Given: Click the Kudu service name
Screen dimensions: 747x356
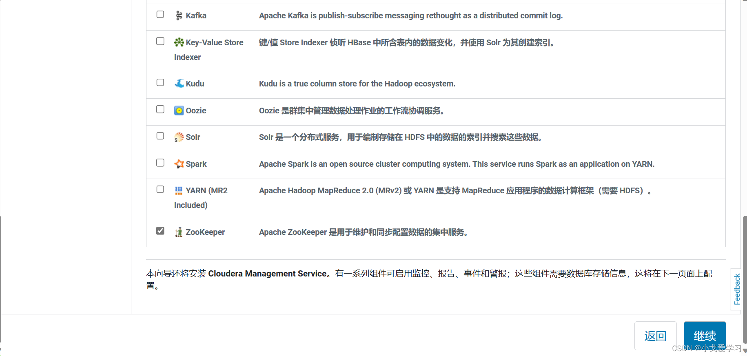Looking at the screenshot, I should click(195, 84).
